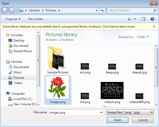This screenshot has height=127, width=159.
Task: Open the Image files type filter dropdown
Action: point(130,112)
